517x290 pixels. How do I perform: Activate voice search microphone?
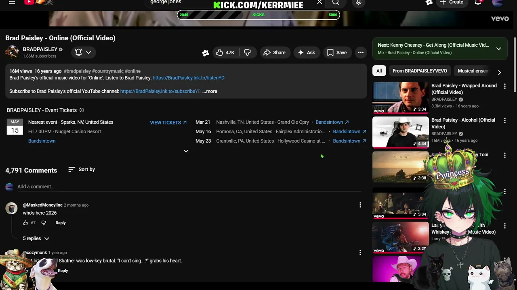pyautogui.click(x=359, y=3)
